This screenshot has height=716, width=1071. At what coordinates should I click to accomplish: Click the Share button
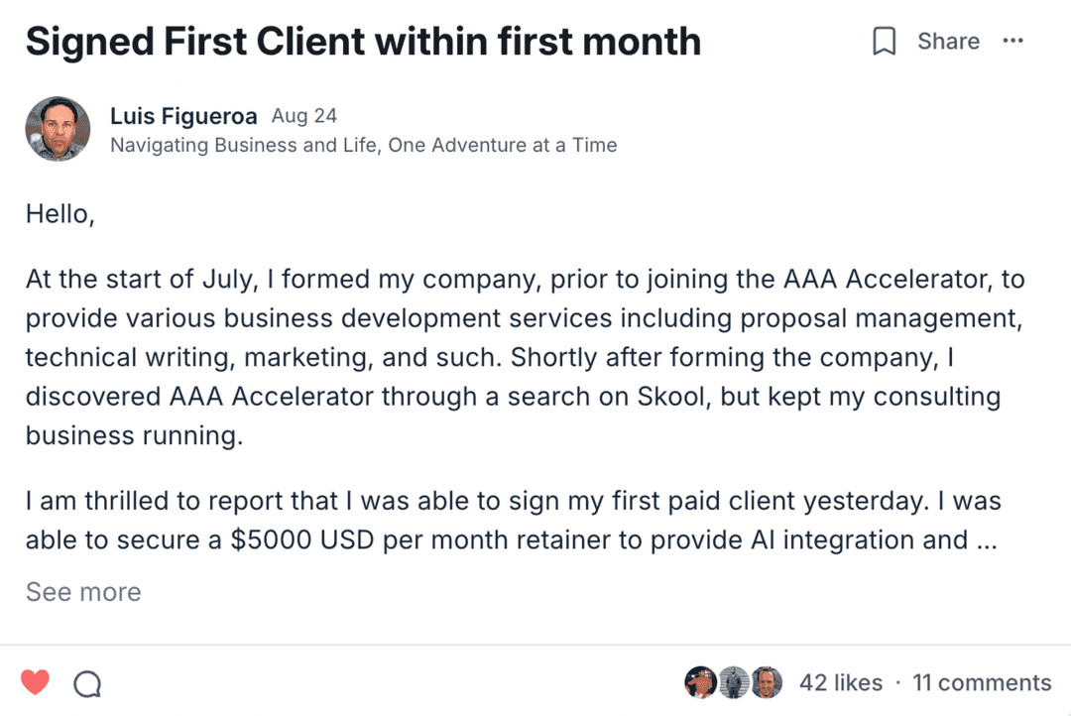point(948,42)
